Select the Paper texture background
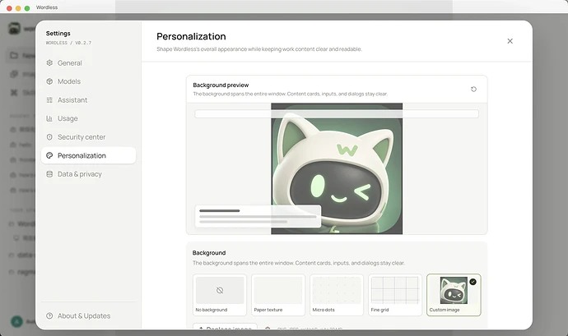Viewport: 568px width, 336px height. [278, 295]
